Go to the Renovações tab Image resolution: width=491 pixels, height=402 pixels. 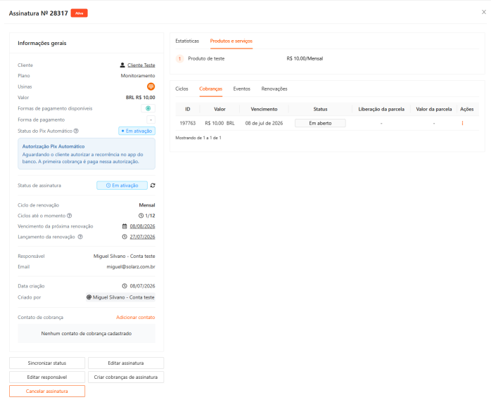click(x=274, y=89)
